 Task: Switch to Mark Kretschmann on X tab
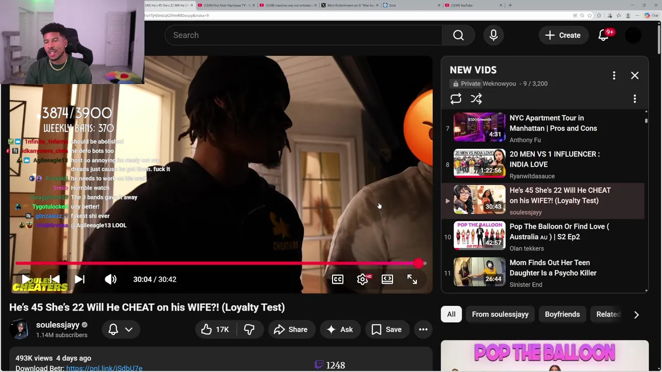(x=350, y=5)
